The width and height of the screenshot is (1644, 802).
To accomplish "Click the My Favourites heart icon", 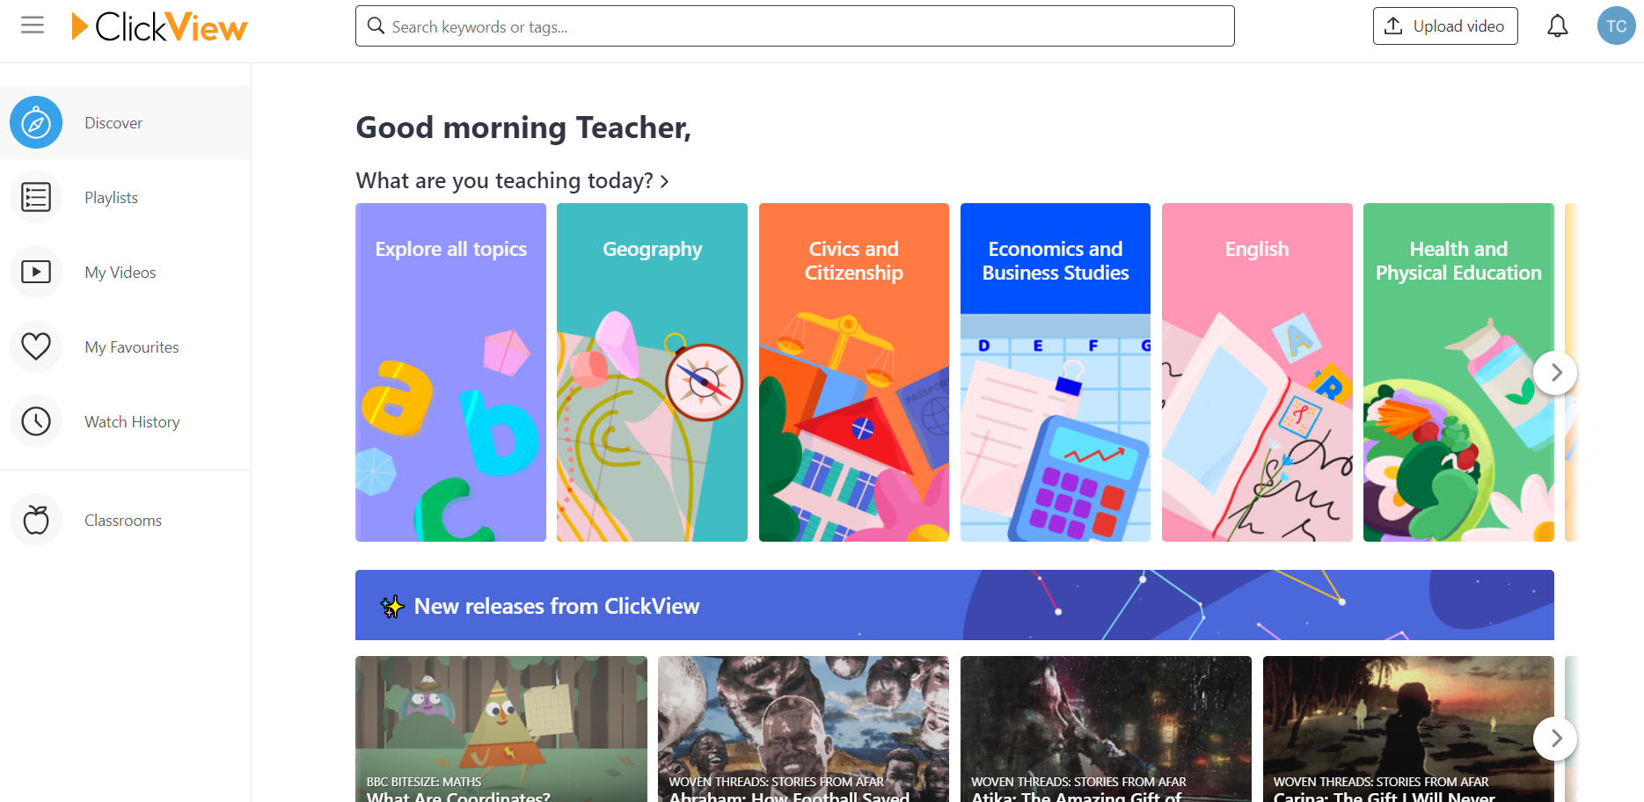I will 36,346.
